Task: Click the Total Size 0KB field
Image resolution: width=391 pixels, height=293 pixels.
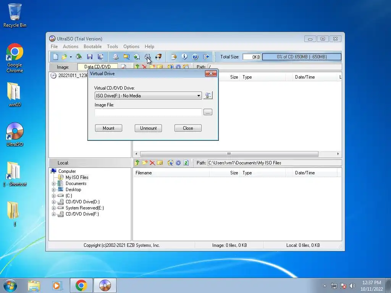Action: click(x=252, y=57)
